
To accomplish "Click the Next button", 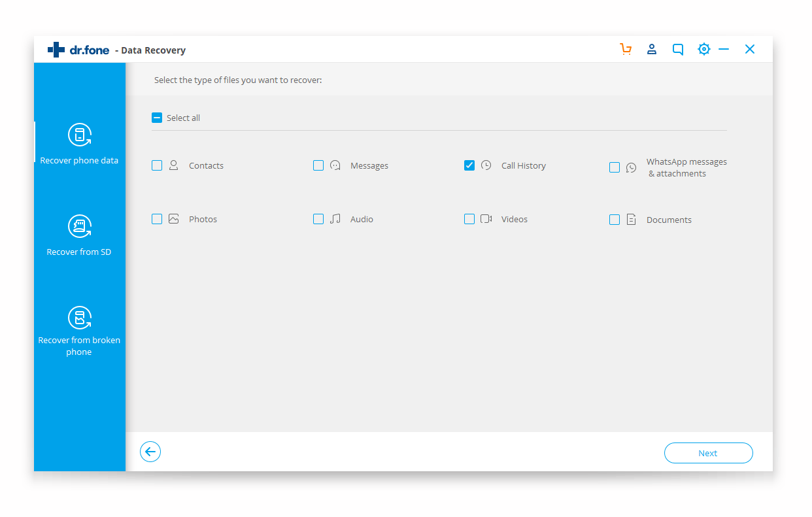I will 708,453.
